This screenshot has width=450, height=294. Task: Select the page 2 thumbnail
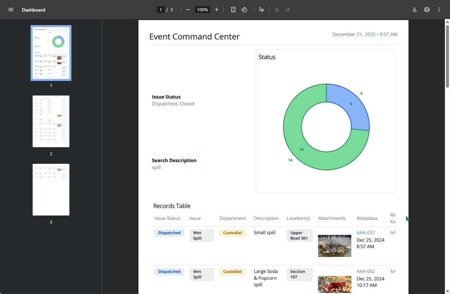point(51,121)
